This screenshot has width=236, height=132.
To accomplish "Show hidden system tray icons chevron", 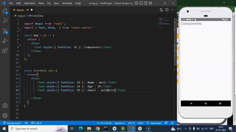I will point(185,129).
